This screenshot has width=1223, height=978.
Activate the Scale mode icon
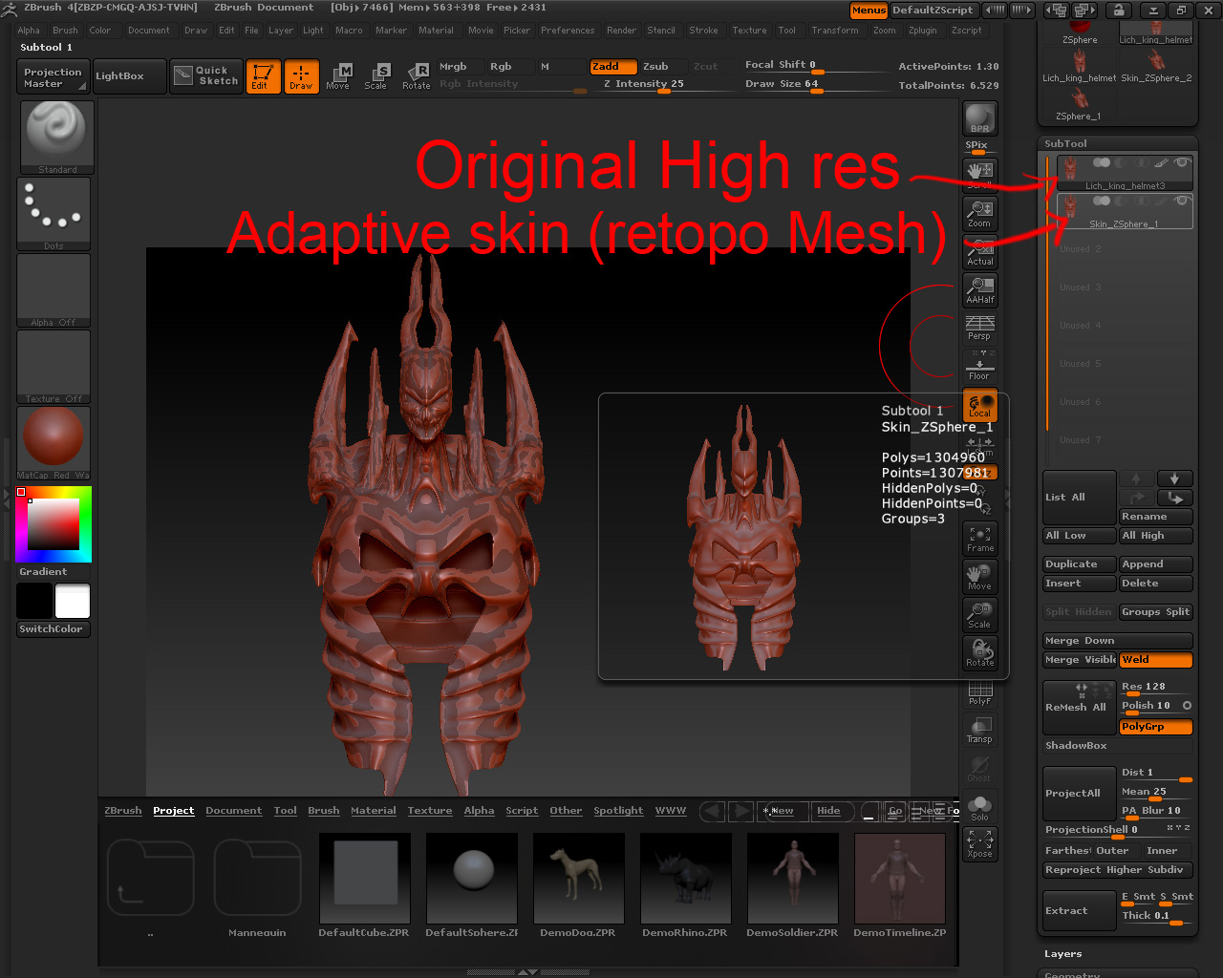[x=378, y=76]
